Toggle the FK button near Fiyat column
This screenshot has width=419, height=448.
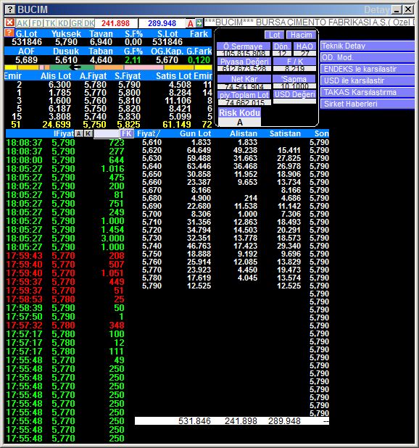(x=127, y=133)
